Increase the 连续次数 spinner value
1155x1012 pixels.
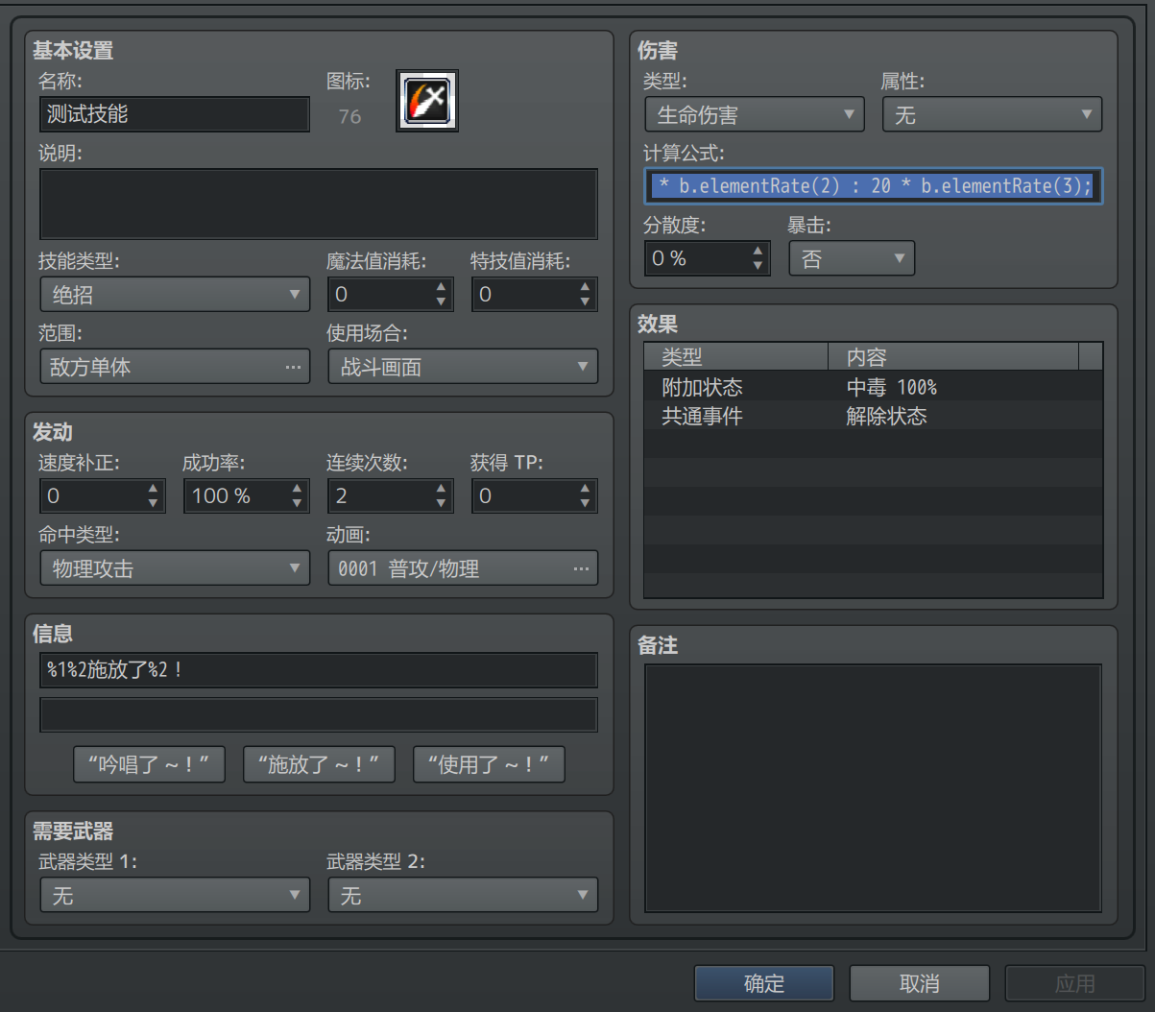click(x=442, y=488)
